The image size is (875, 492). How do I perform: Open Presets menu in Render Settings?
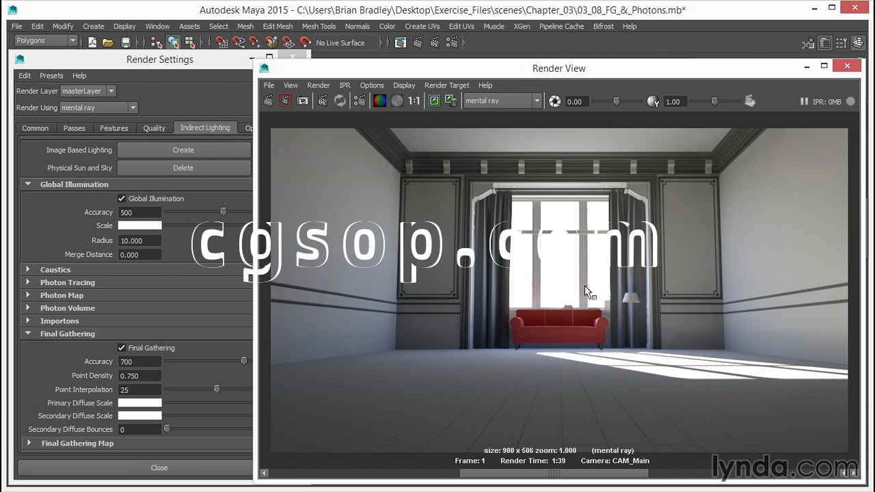pos(51,76)
